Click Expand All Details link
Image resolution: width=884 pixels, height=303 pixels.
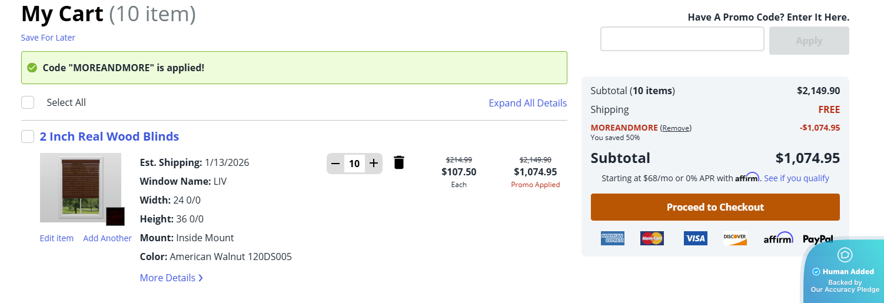point(527,103)
